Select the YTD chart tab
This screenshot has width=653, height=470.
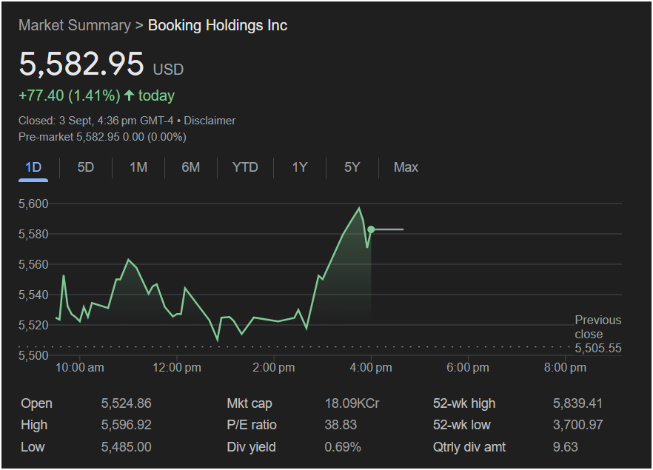245,167
